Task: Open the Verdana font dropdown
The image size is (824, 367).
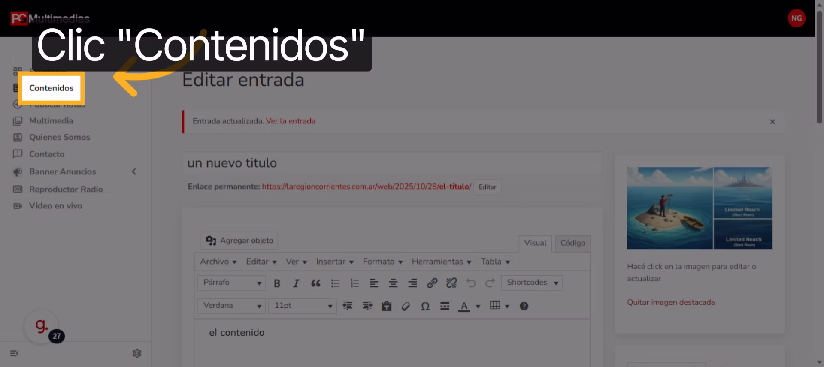Action: pos(232,306)
